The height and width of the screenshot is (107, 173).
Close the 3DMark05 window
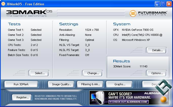click(x=169, y=4)
